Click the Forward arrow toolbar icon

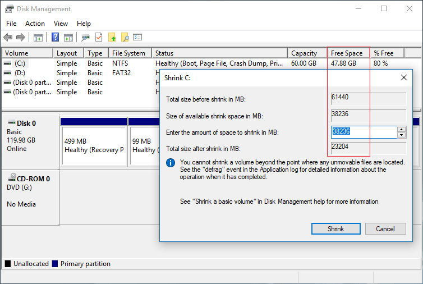(x=21, y=38)
